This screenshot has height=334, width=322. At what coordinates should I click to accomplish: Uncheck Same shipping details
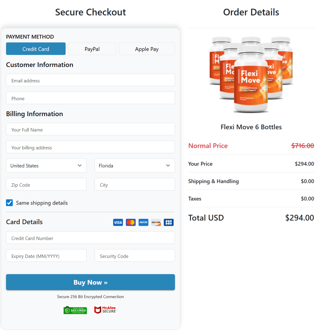[9, 203]
